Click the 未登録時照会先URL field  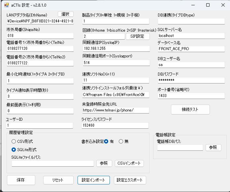[115, 110]
